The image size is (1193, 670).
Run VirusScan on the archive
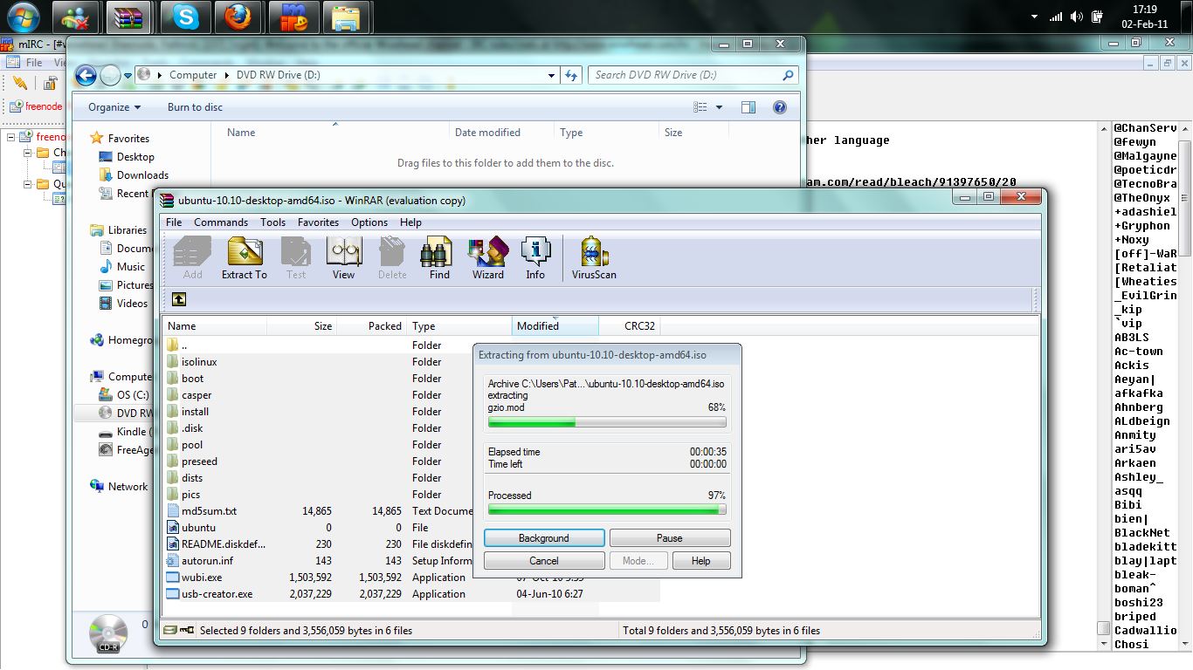(x=594, y=258)
